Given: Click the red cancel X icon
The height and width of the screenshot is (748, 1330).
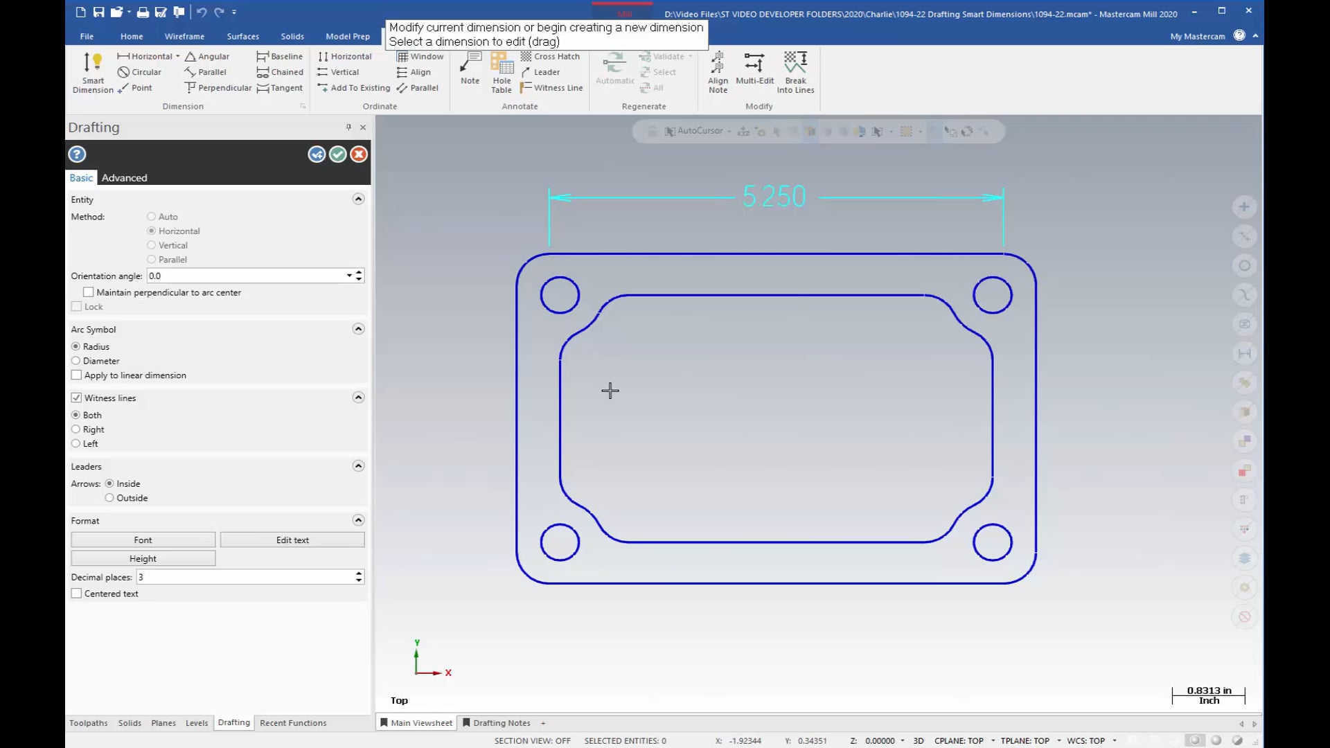Looking at the screenshot, I should [x=358, y=154].
